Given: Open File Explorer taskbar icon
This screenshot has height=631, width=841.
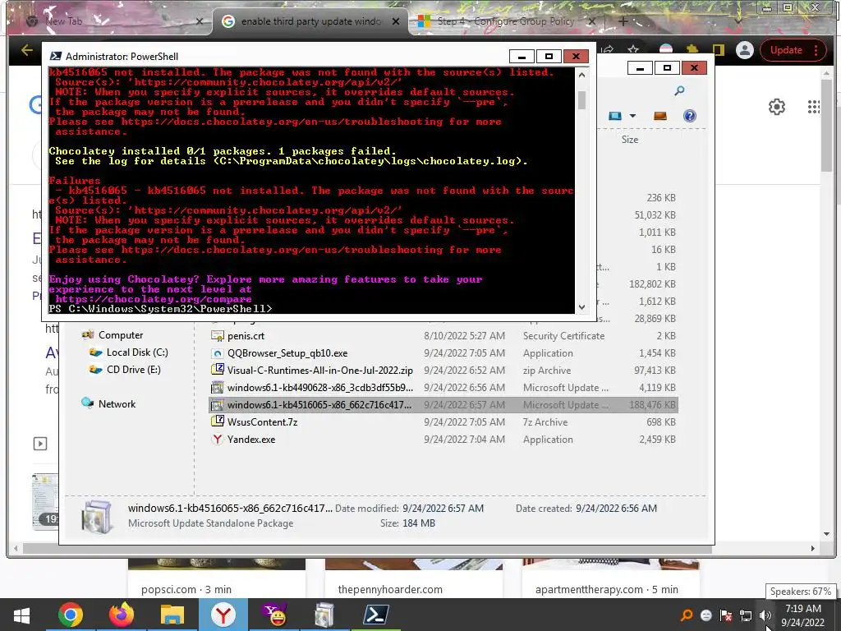Looking at the screenshot, I should [x=172, y=615].
